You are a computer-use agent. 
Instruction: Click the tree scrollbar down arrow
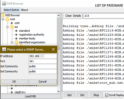58,91
